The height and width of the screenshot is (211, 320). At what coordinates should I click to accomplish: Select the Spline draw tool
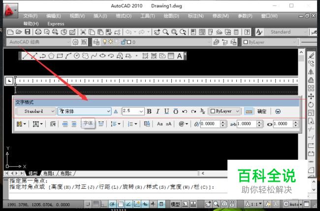94,56
